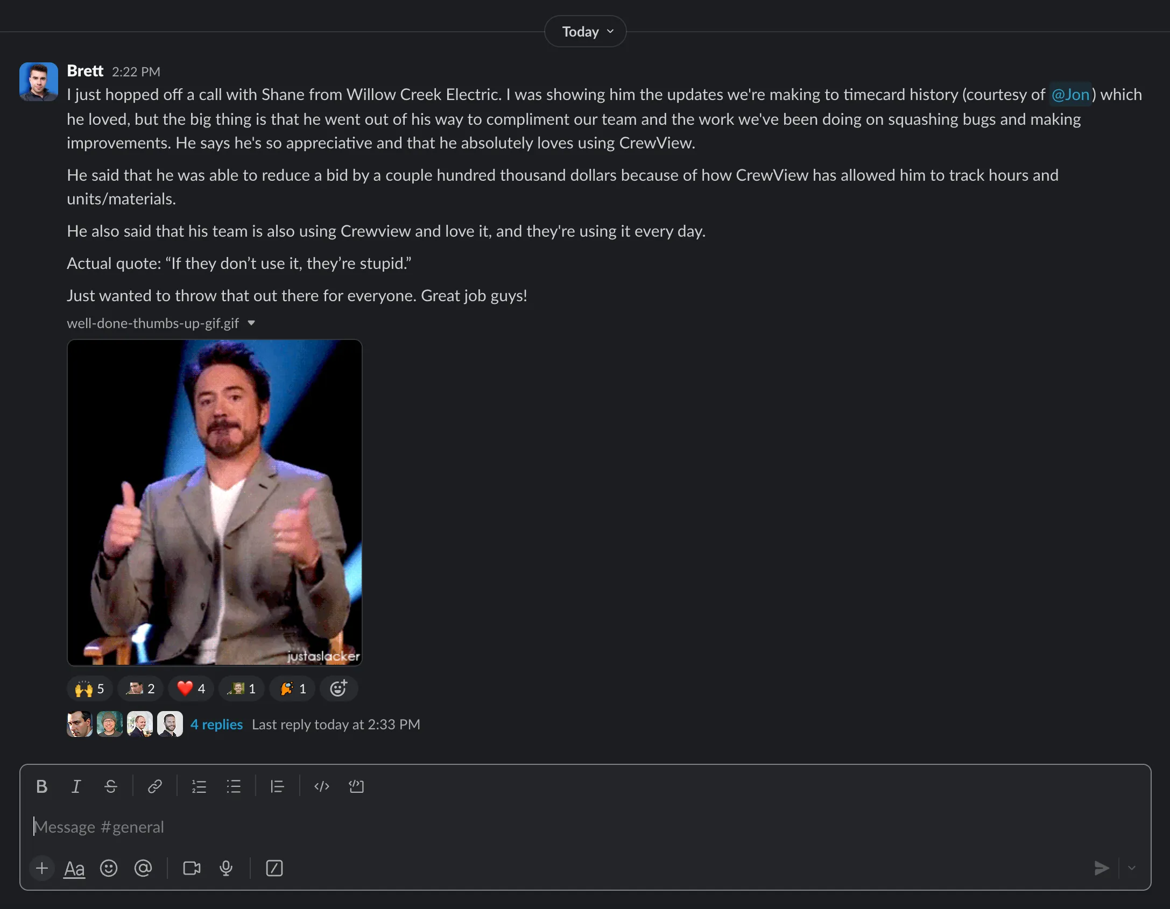Toggle italic formatting in message composer
Screen dimensions: 1170x909
(x=76, y=786)
